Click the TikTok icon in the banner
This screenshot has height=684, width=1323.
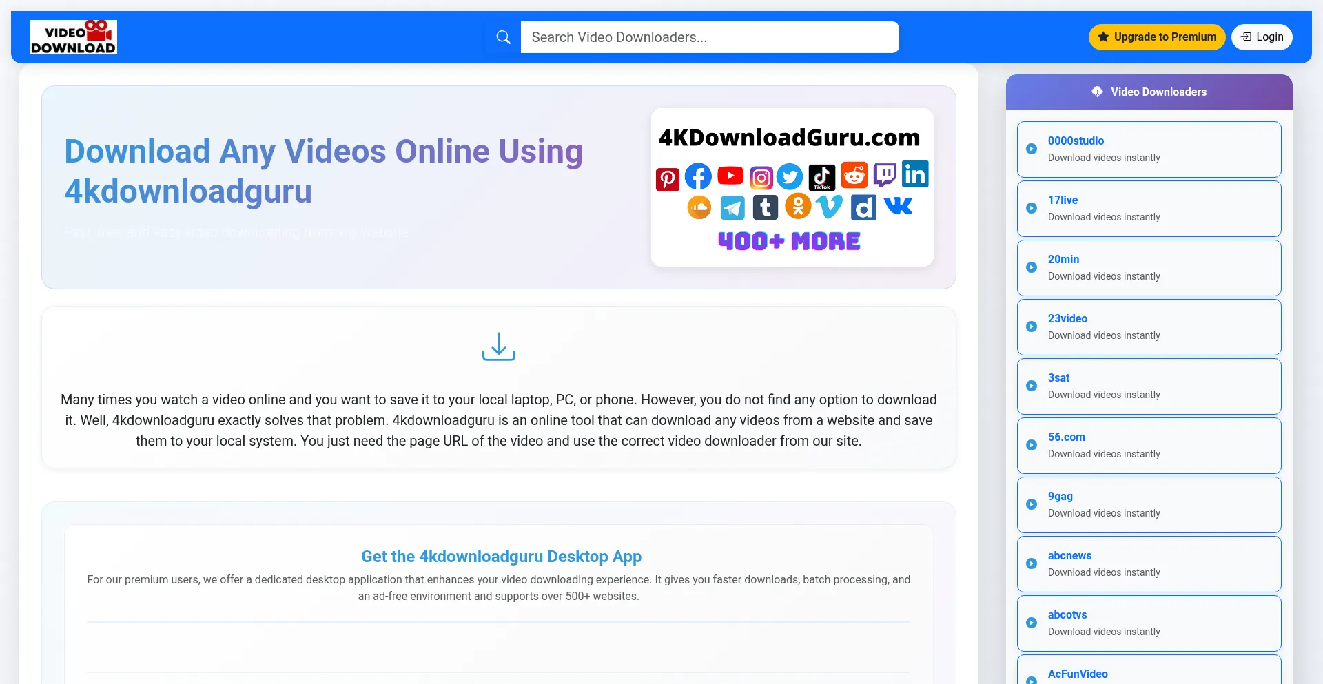(x=822, y=178)
